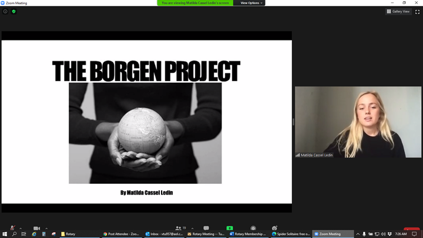The height and width of the screenshot is (238, 423).
Task: Minimize the Zoom Meeting window
Action: click(x=392, y=3)
